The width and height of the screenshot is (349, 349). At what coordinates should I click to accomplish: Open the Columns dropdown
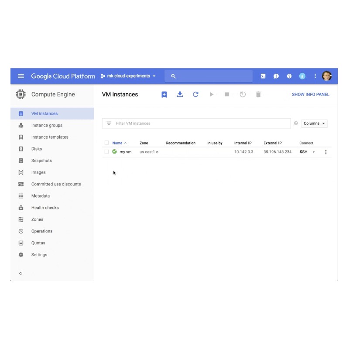(x=314, y=123)
